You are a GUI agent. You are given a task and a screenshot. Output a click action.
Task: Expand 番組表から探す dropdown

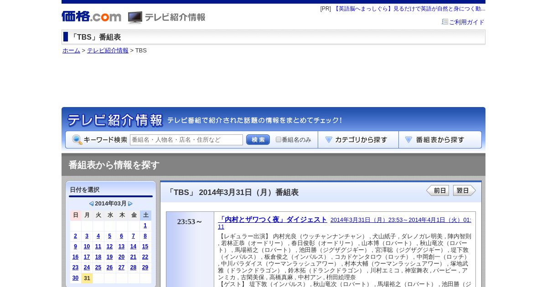pyautogui.click(x=440, y=140)
